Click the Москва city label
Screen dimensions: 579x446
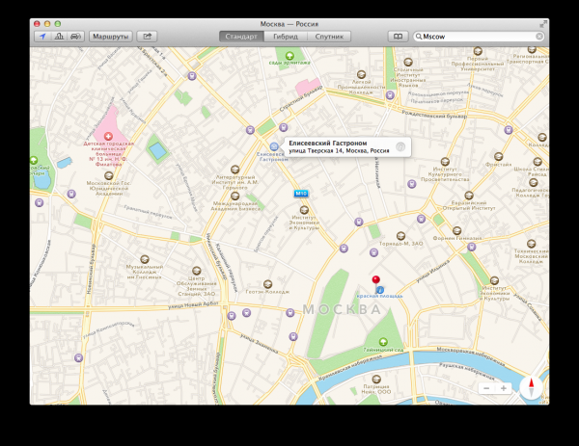click(x=342, y=309)
